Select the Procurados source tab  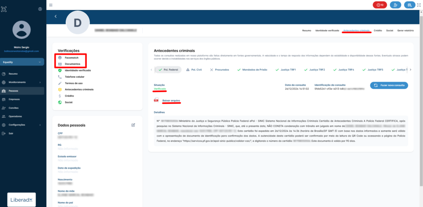pos(220,70)
